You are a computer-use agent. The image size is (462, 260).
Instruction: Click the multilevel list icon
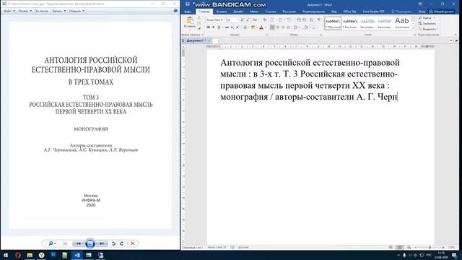pos(289,19)
